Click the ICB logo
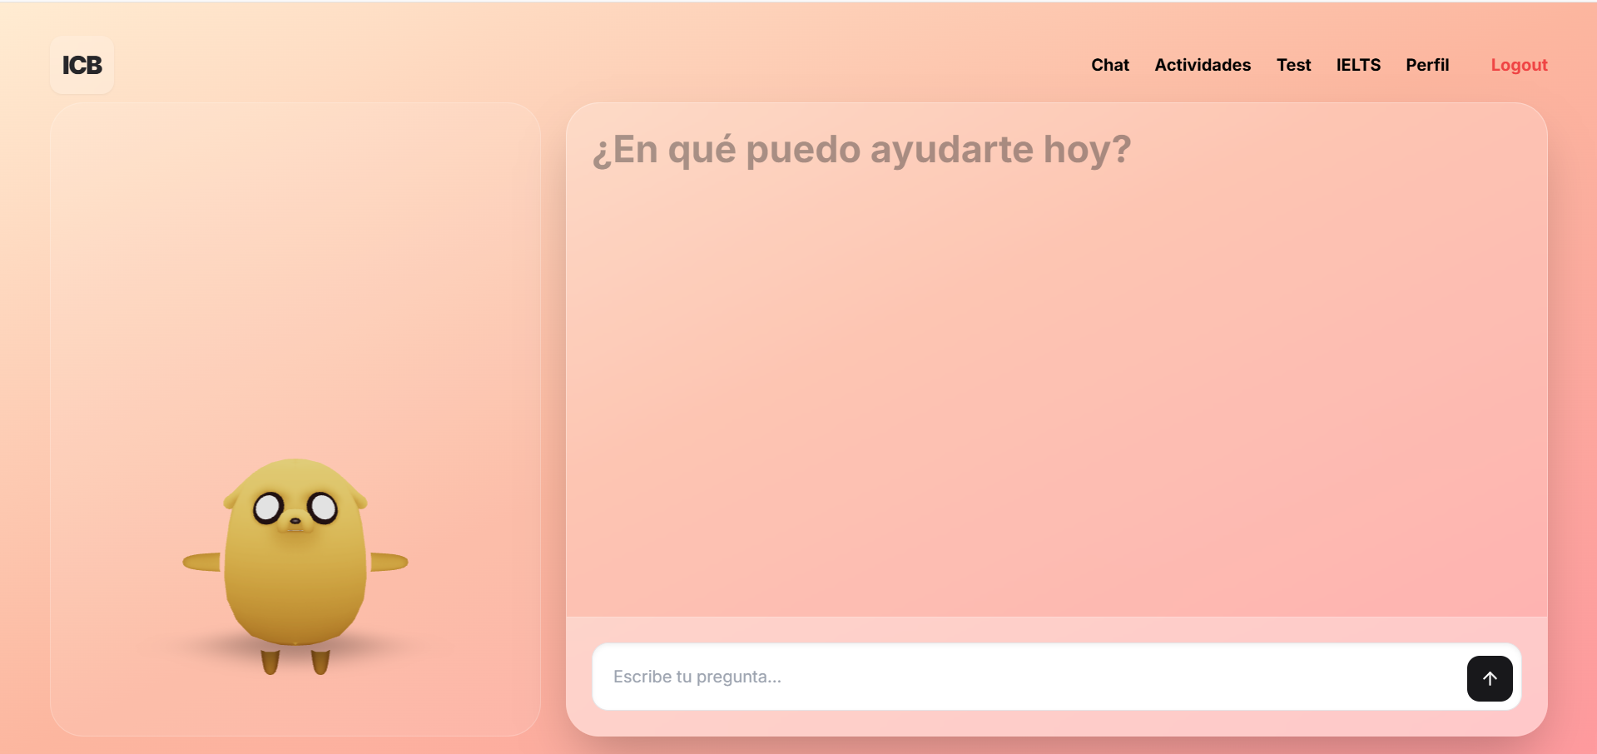Viewport: 1597px width, 754px height. point(82,65)
